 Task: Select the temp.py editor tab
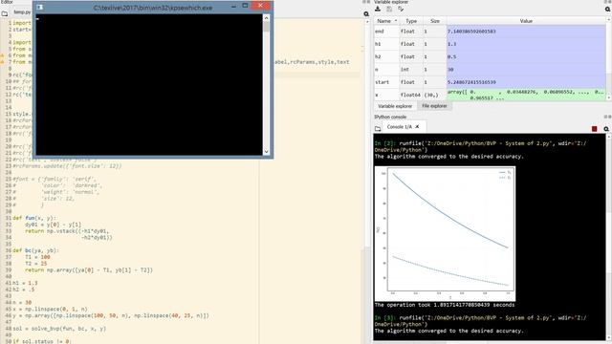click(x=22, y=12)
